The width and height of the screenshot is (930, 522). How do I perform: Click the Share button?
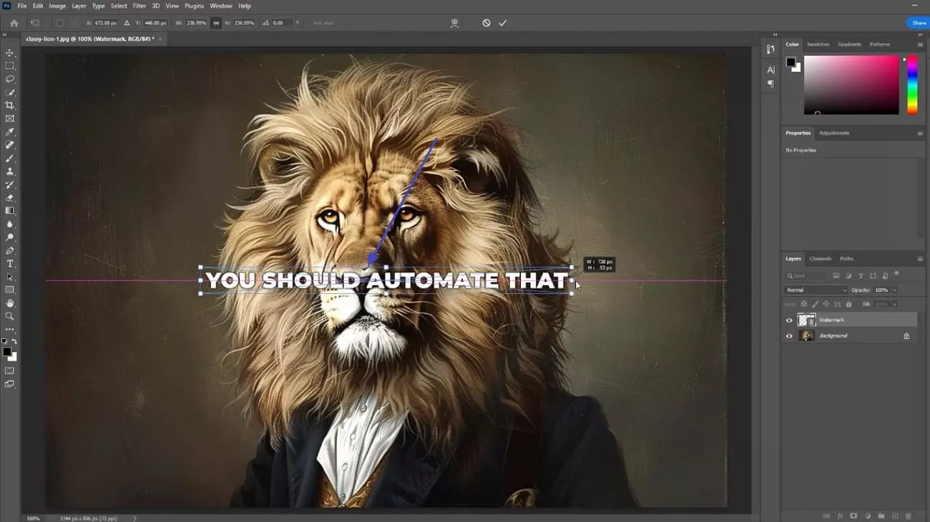[919, 23]
